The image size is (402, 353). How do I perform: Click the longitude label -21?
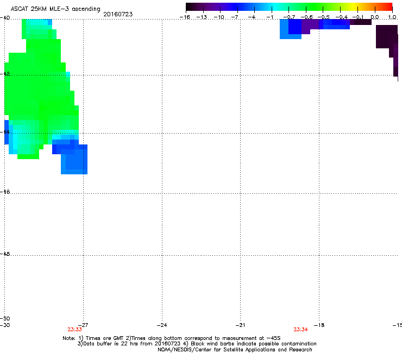240,325
